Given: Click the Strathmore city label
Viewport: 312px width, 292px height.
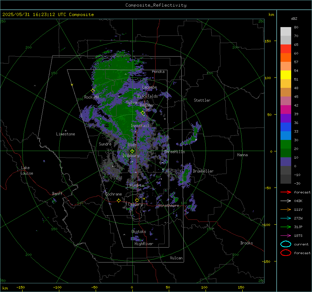Looking at the screenshot, I should click(168, 206).
